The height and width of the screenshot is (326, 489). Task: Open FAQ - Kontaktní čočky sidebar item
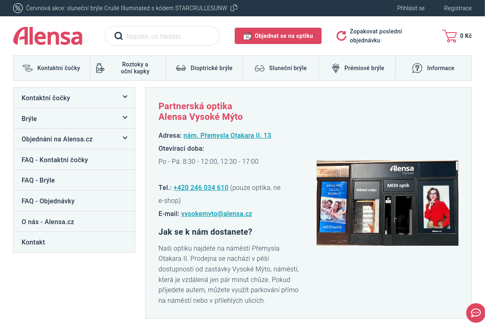(74, 160)
